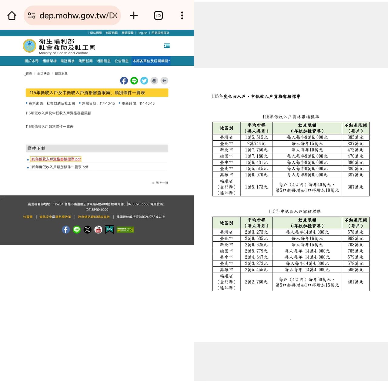The height and width of the screenshot is (388, 388).
Task: Expand 本部各單位及所屬機關 dropdown menu
Action: (151, 61)
